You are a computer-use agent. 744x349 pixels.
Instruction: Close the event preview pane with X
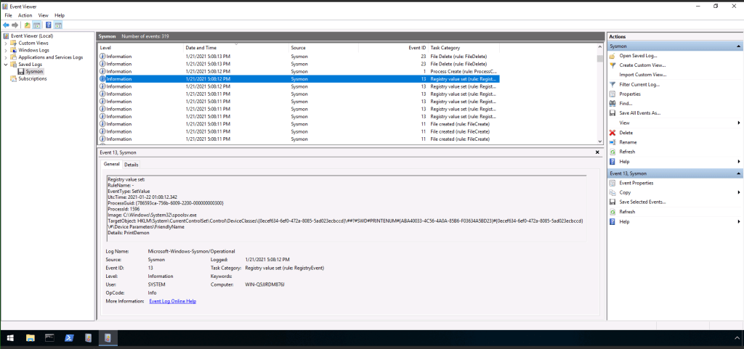click(x=597, y=152)
